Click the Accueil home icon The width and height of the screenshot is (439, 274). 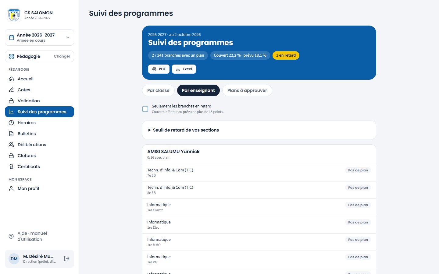pyautogui.click(x=11, y=79)
